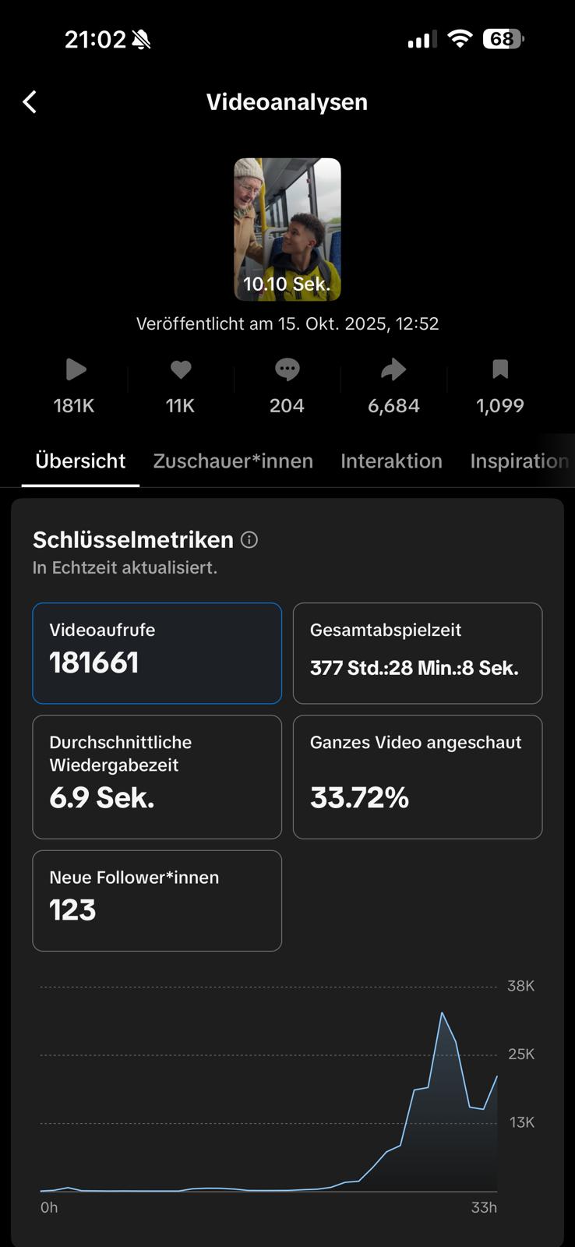This screenshot has height=1247, width=575.
Task: Tap the Wi-Fi status icon
Action: pos(460,39)
